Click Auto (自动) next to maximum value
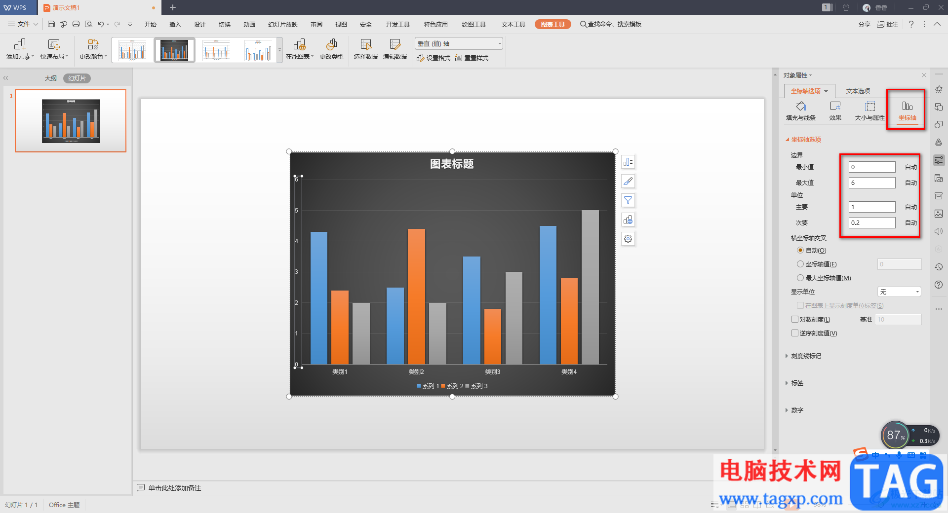The image size is (948, 513). pos(911,183)
